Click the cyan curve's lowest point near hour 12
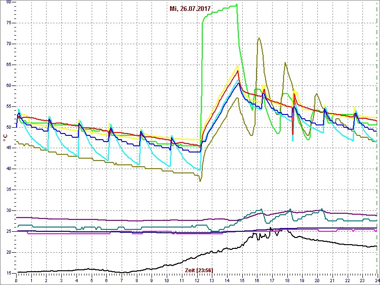Image resolution: width=380 pixels, height=285 pixels. [199, 170]
